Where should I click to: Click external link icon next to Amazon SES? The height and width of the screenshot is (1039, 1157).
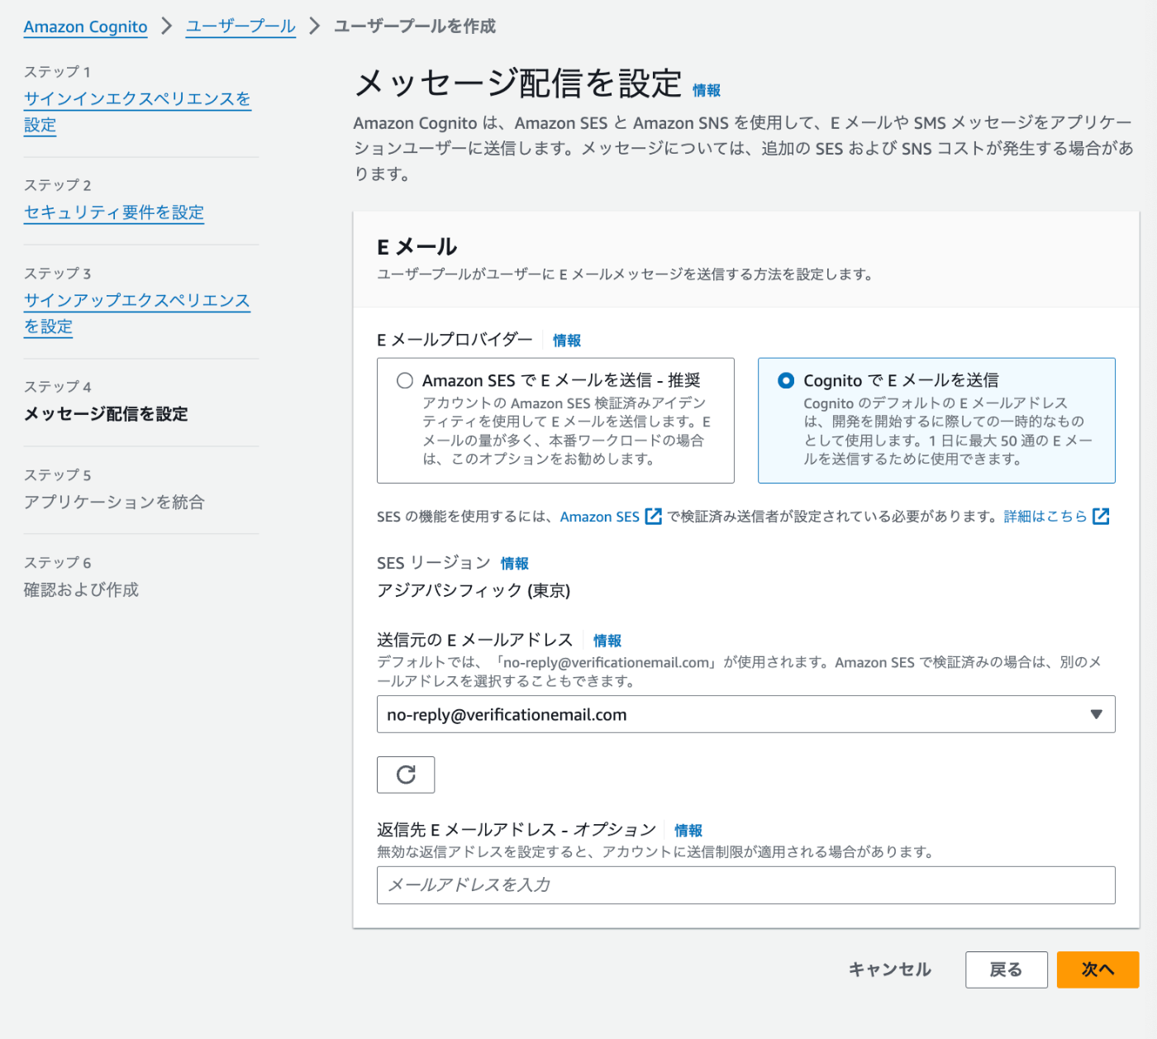[x=653, y=517]
